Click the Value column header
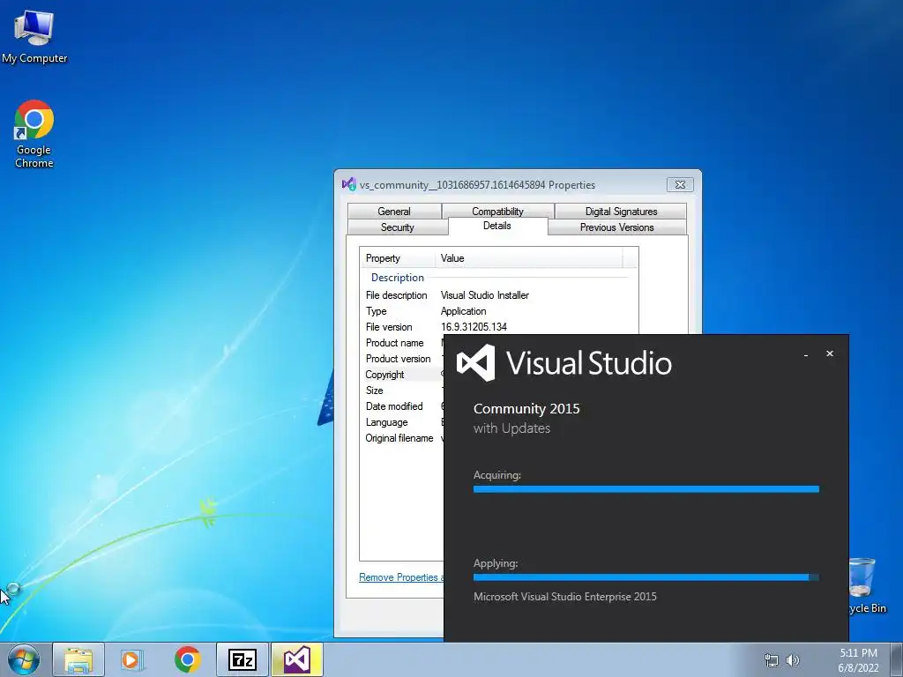This screenshot has height=677, width=903. coord(529,258)
